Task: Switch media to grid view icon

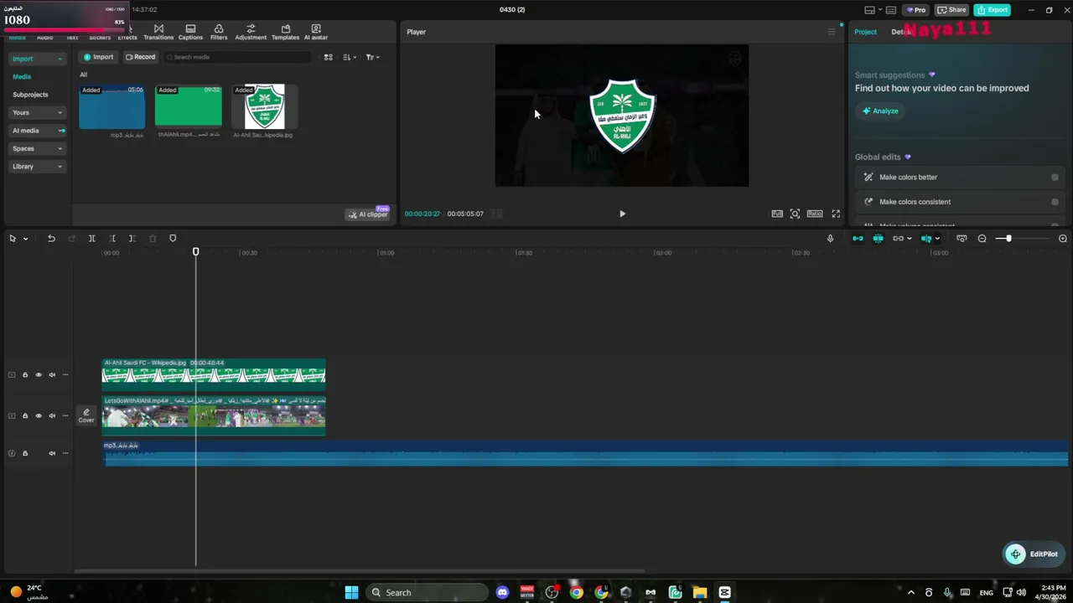Action: 329,57
